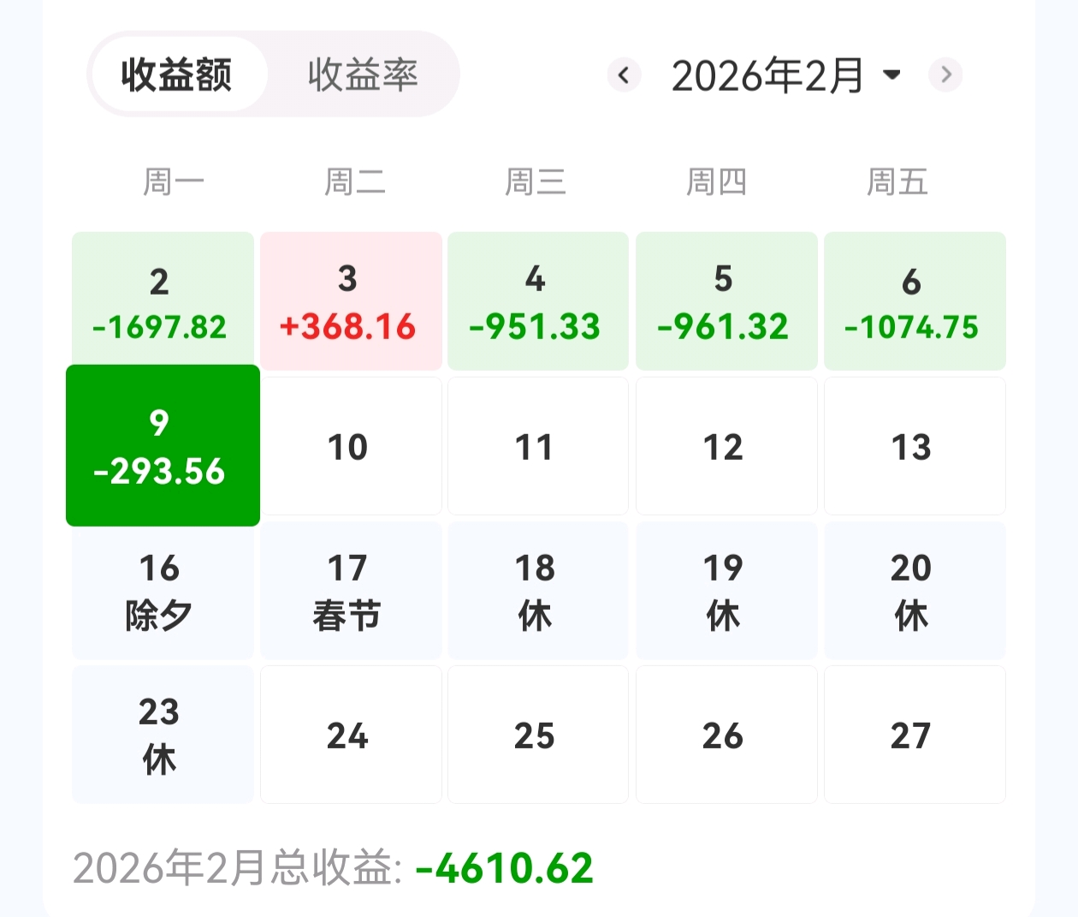
Task: Go to the previous month arrow
Action: [x=624, y=75]
